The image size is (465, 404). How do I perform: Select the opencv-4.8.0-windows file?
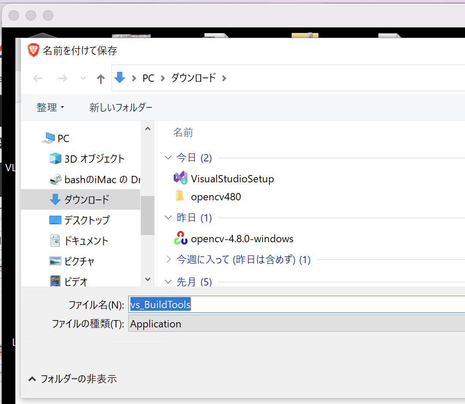242,239
